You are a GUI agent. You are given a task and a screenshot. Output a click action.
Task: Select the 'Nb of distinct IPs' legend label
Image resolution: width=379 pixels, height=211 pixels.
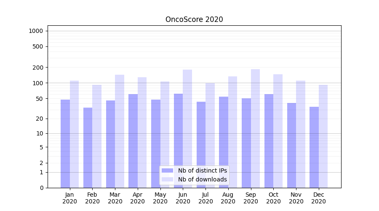202,170
